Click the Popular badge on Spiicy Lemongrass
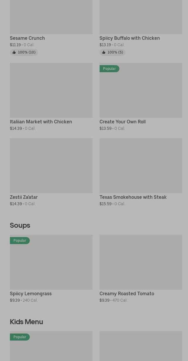 [20, 241]
